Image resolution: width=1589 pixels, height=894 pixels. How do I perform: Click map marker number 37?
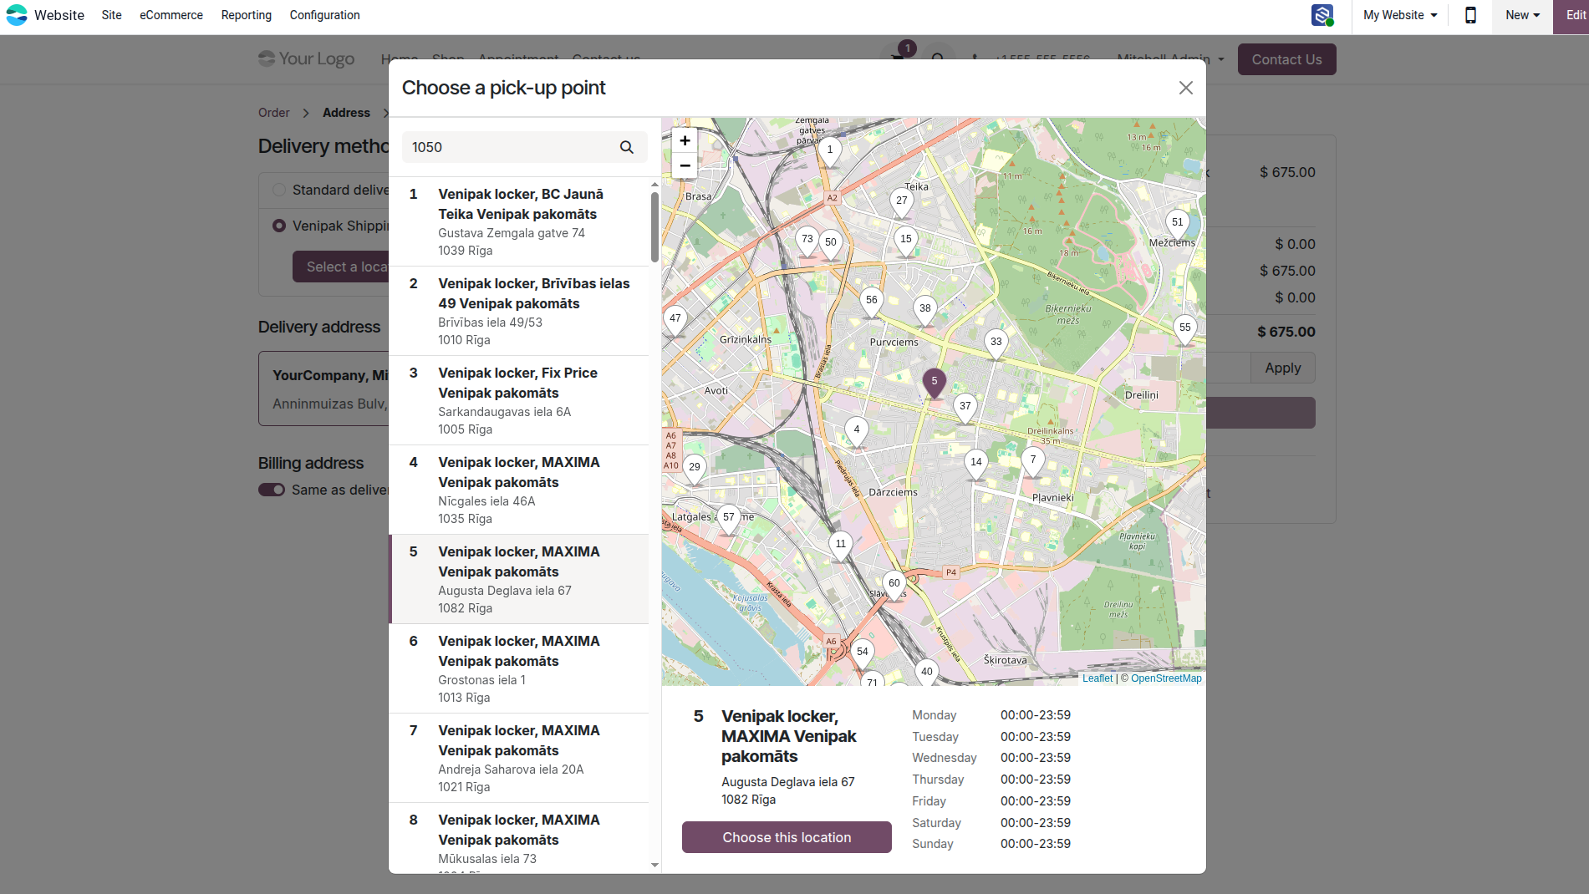coord(965,408)
